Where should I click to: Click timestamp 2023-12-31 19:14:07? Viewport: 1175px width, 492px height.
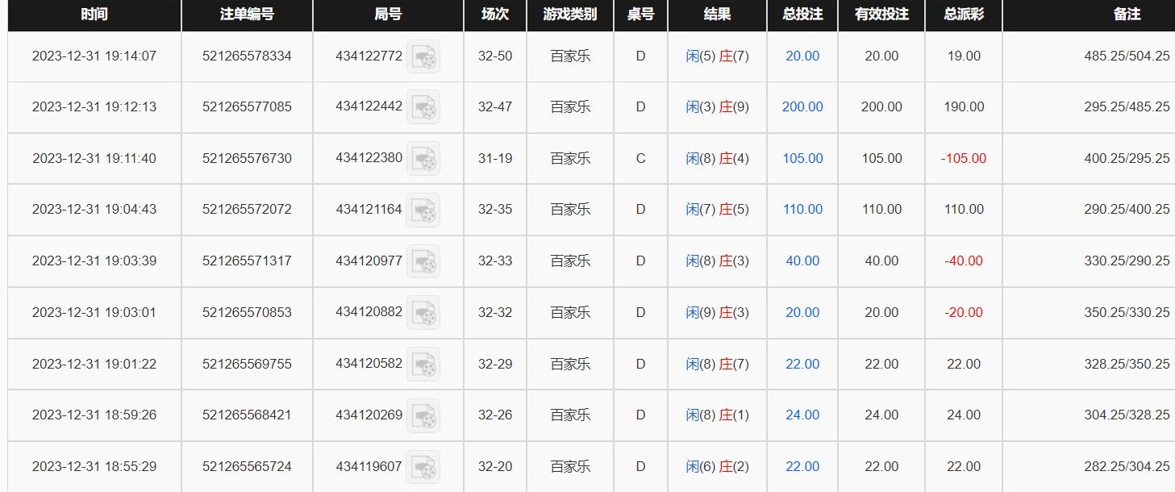[x=94, y=56]
